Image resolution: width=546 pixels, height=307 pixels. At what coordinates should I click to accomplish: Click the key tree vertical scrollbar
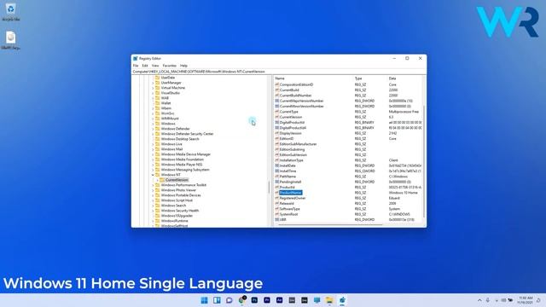[x=269, y=187]
